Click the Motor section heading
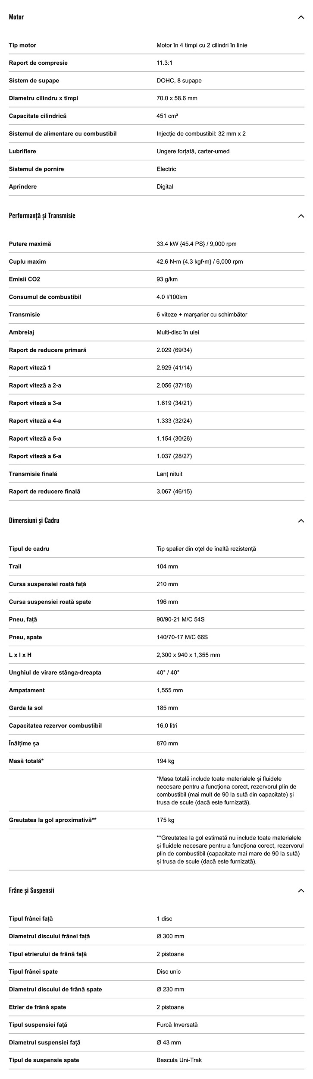This screenshot has width=313, height=1079. click(x=16, y=17)
